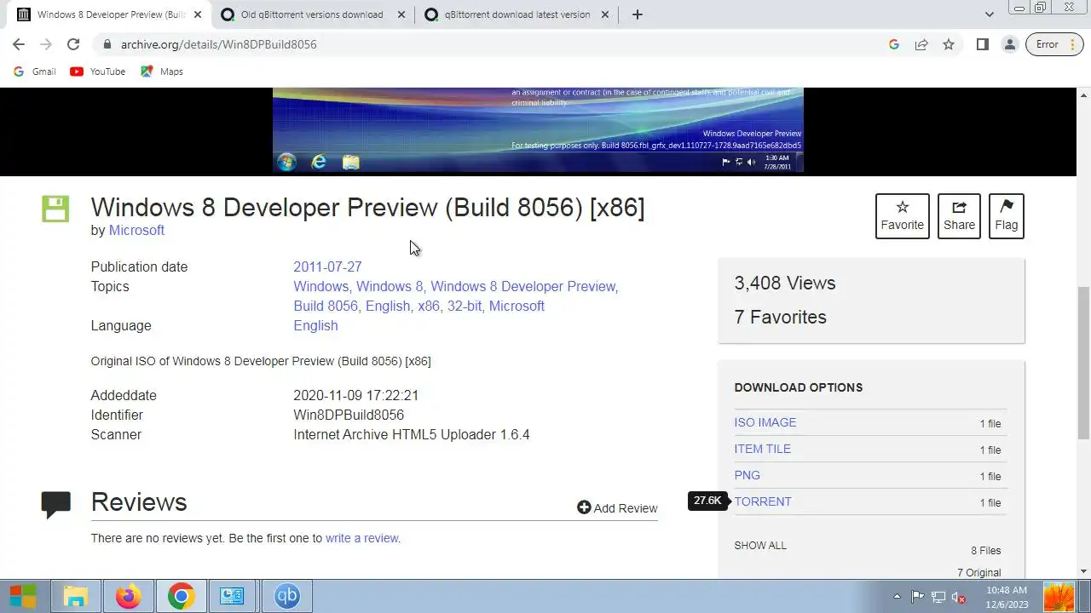1091x613 pixels.
Task: Close the Old qBittorrent versions tab
Action: coord(401,14)
